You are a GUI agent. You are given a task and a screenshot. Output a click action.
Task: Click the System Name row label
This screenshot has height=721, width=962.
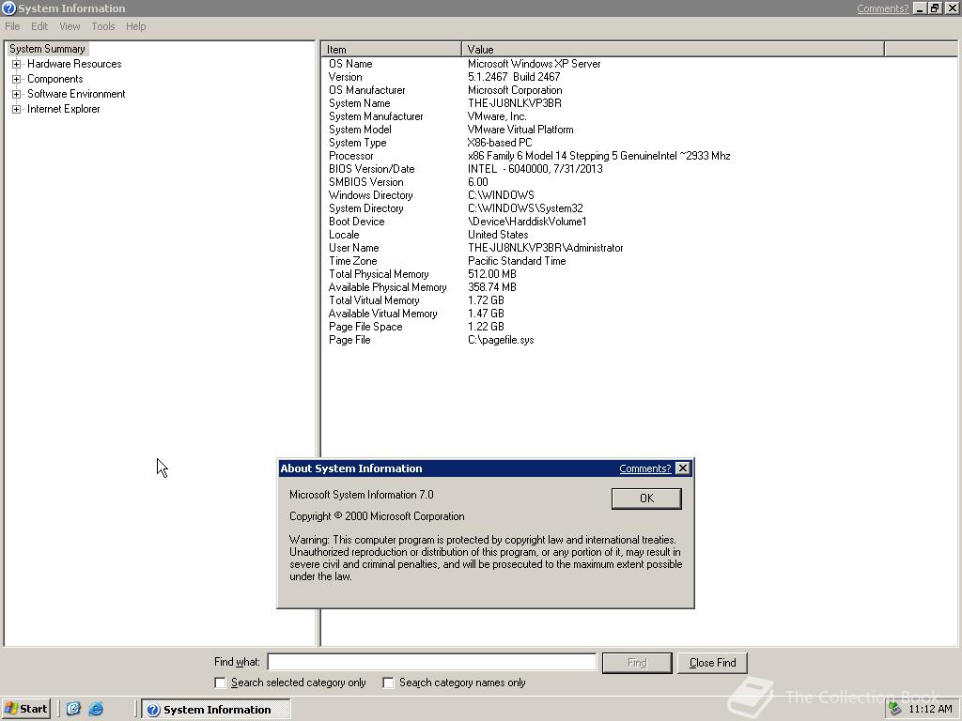[x=360, y=103]
